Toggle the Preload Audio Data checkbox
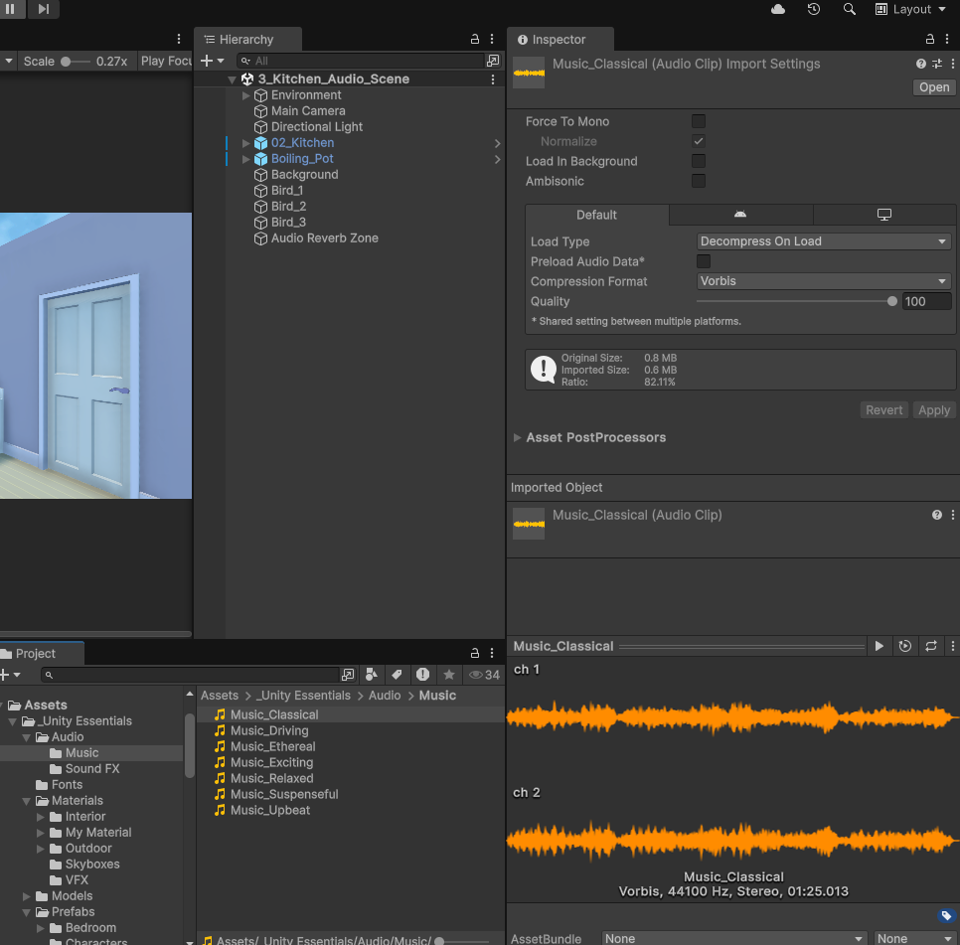 [704, 261]
